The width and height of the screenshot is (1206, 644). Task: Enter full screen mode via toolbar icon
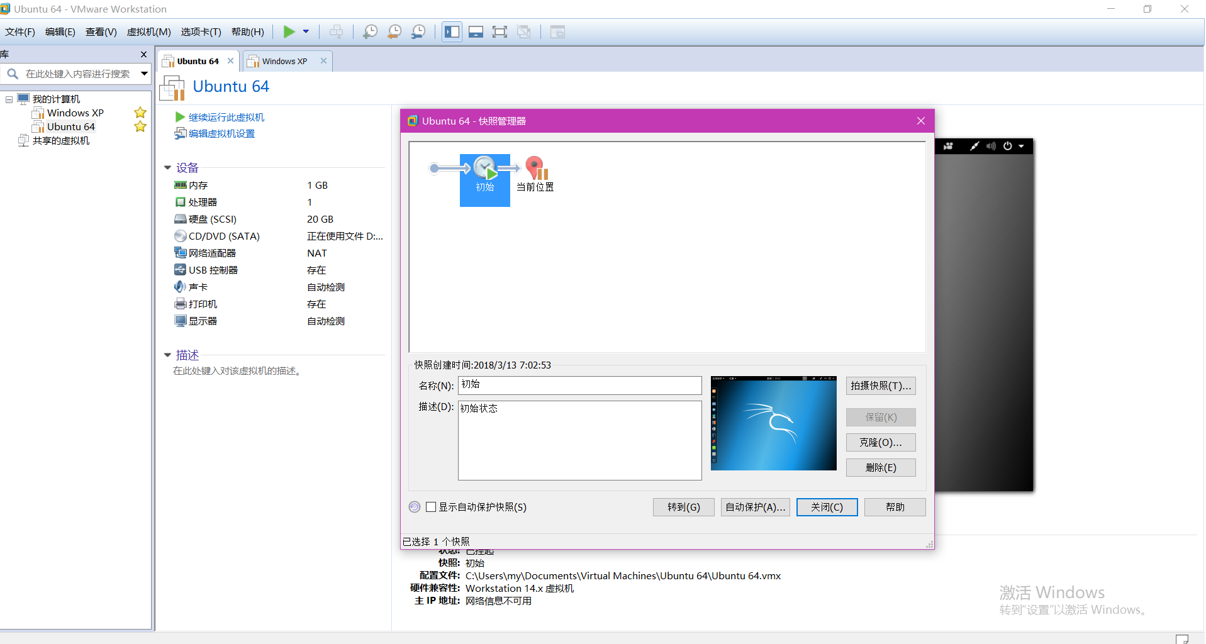(x=500, y=31)
